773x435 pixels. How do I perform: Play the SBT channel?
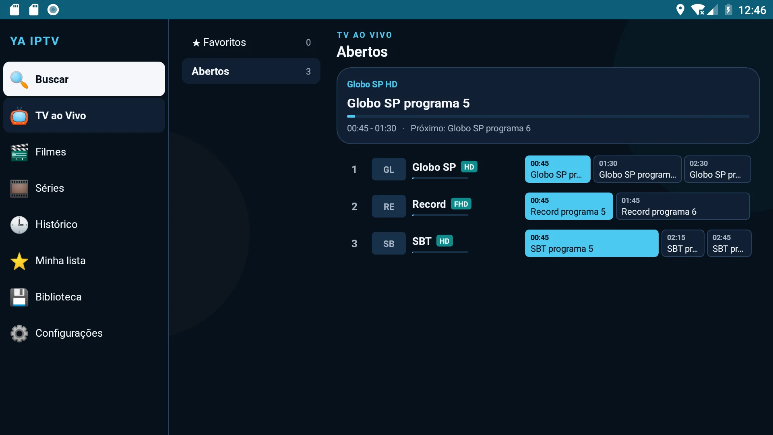(433, 243)
